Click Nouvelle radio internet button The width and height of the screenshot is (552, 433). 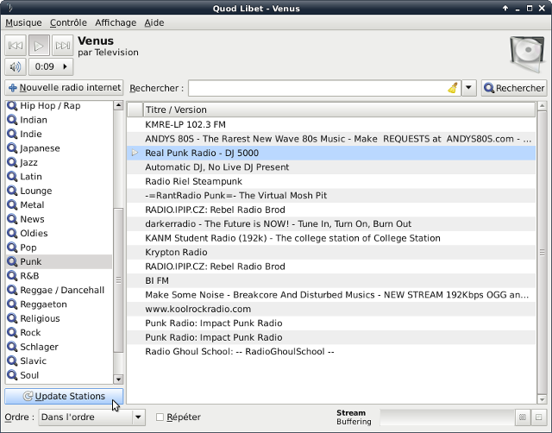tap(64, 88)
